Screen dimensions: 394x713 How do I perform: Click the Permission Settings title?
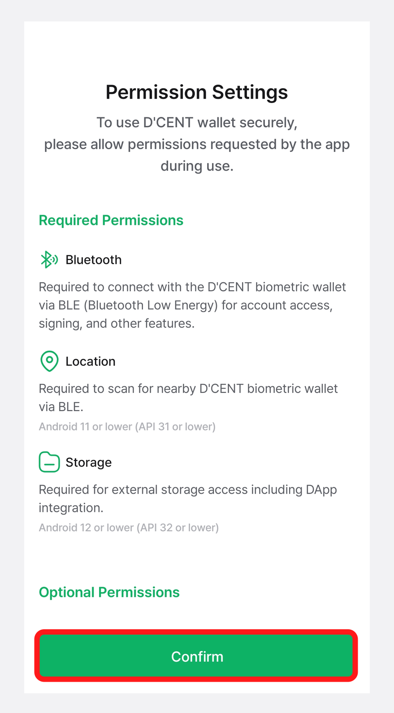pos(197,92)
